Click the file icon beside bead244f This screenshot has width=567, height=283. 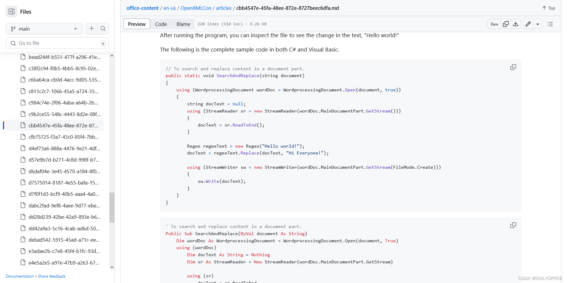(23, 57)
